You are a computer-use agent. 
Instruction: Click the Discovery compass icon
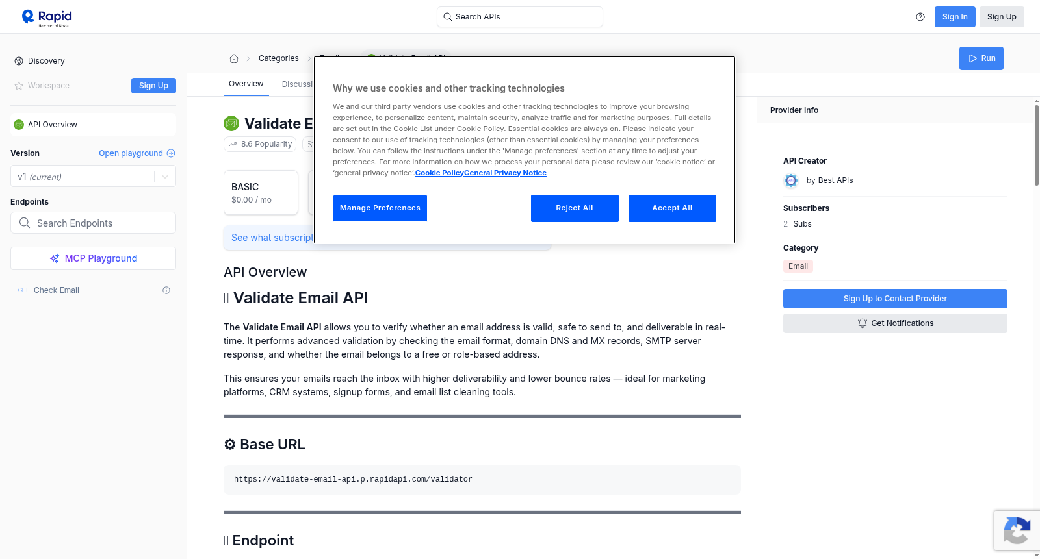click(x=19, y=61)
